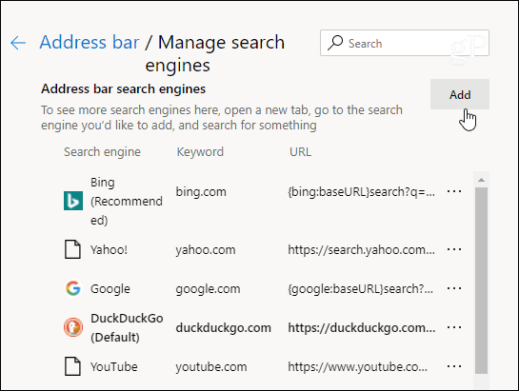Click the Yahoo! blank page icon
The width and height of the screenshot is (519, 391).
72,249
